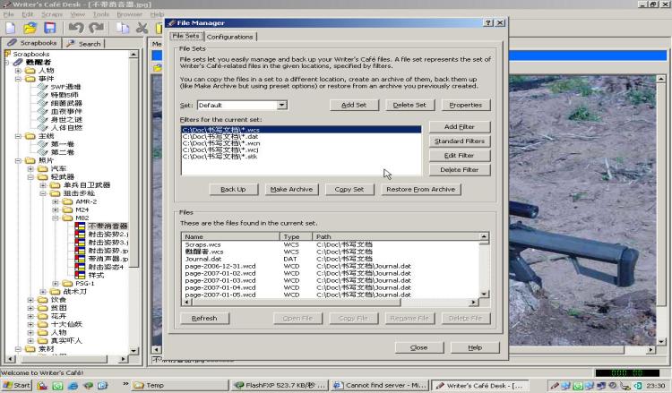
Task: Click the Open folder toolbar icon
Action: click(x=30, y=29)
